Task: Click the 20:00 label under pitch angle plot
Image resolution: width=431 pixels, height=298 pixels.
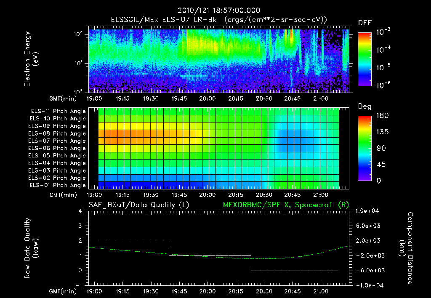Action: pyautogui.click(x=208, y=195)
